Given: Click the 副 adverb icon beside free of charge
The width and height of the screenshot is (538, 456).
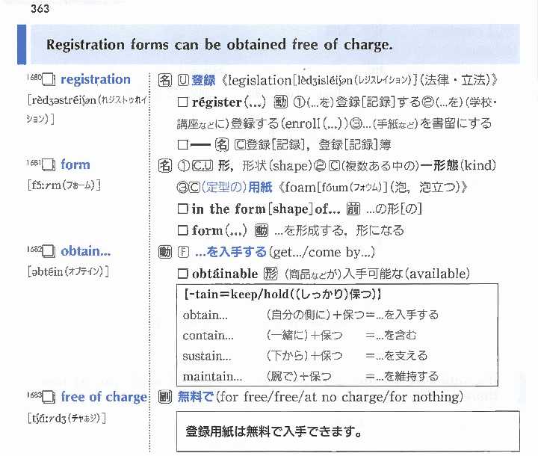Looking at the screenshot, I should pyautogui.click(x=165, y=397).
